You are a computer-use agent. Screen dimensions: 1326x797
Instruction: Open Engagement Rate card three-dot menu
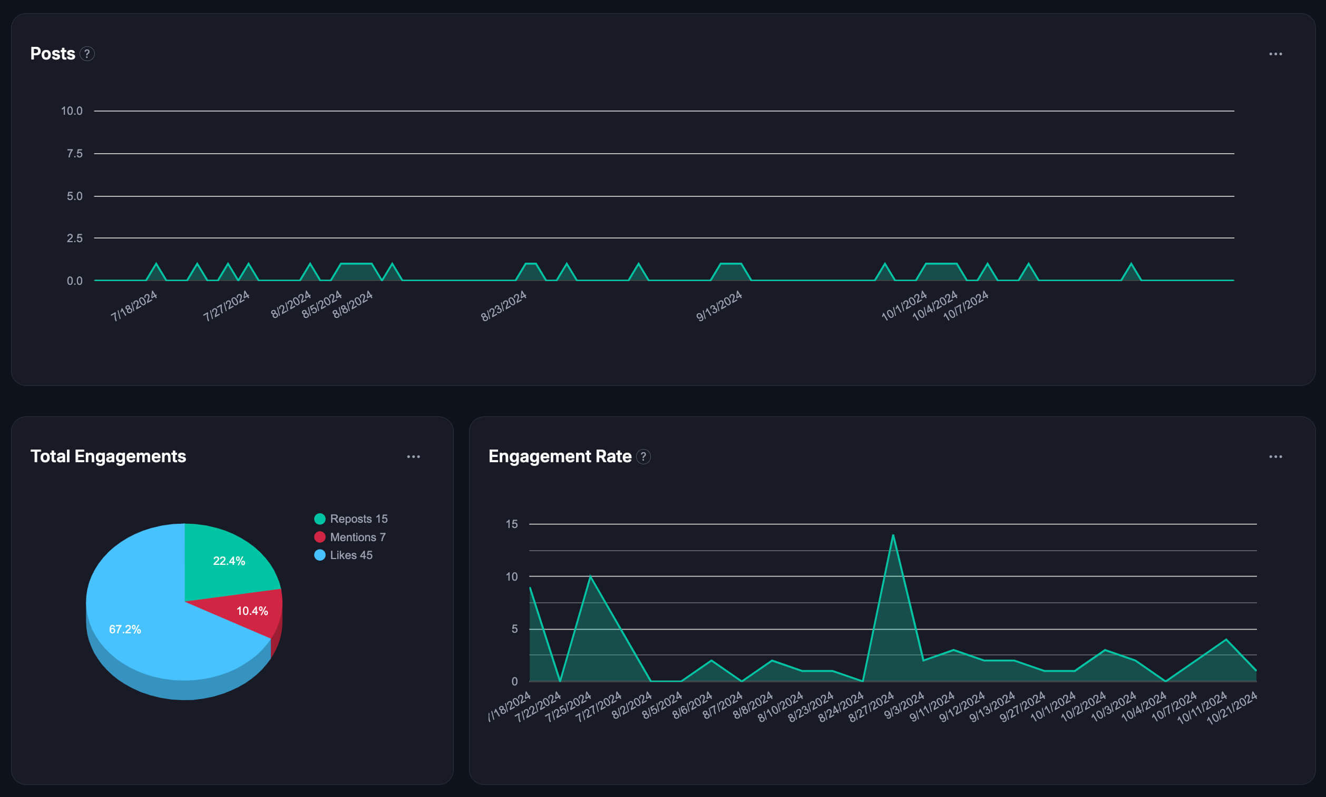point(1275,456)
